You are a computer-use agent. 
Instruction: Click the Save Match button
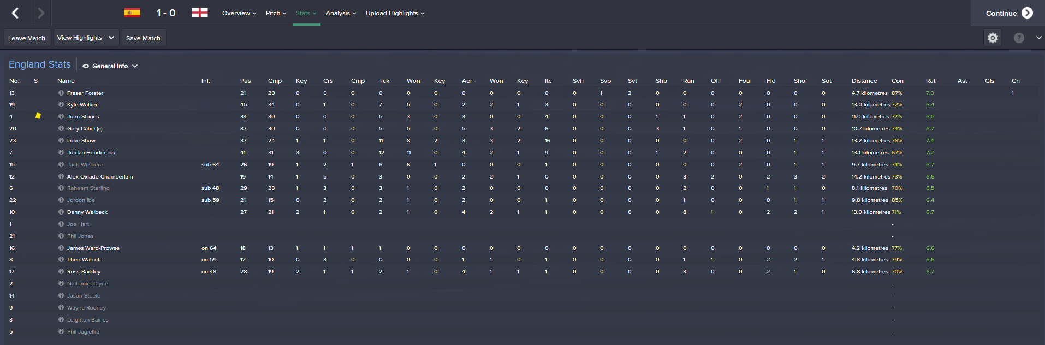point(143,38)
